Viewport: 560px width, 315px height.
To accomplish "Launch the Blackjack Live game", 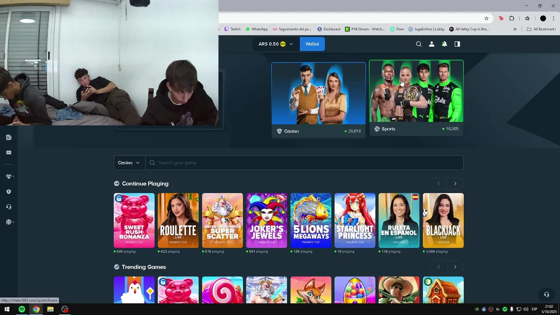I will [443, 220].
